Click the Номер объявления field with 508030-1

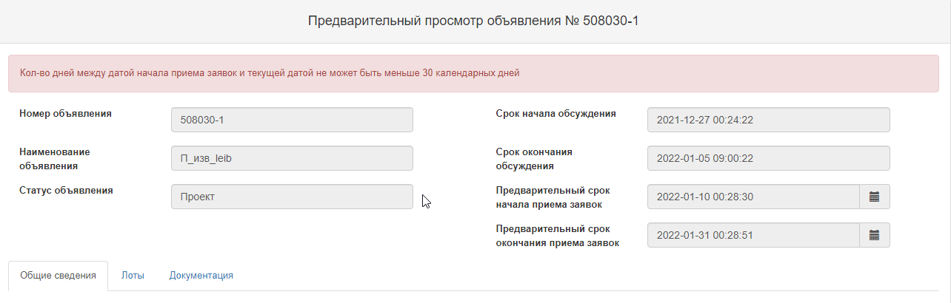coord(292,120)
